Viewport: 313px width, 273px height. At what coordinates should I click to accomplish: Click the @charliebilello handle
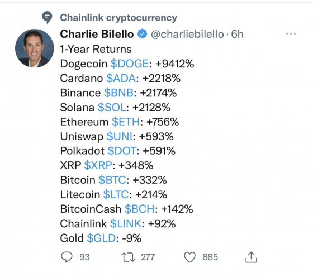187,34
